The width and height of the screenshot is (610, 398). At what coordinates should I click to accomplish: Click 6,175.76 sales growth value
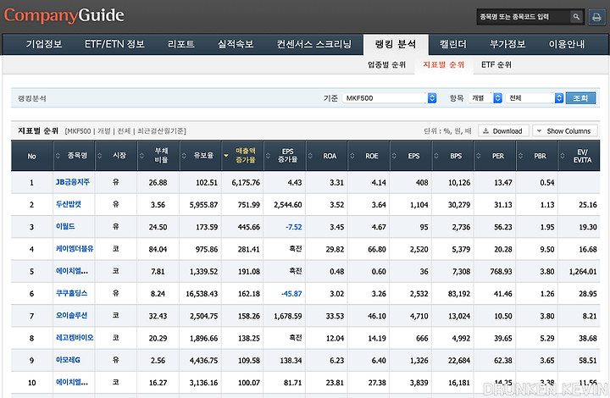coord(246,182)
